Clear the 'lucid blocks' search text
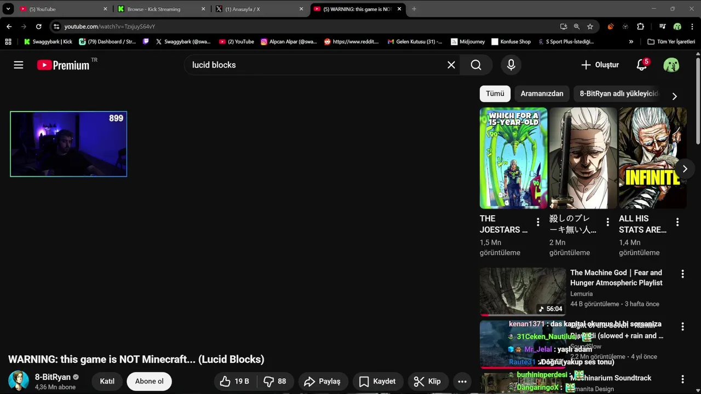The width and height of the screenshot is (701, 394). pyautogui.click(x=451, y=65)
